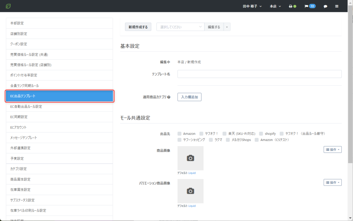
Task: Click the 新規作成する button
Action: (x=138, y=27)
